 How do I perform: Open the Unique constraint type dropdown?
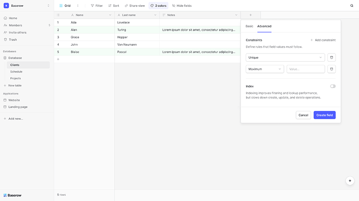(x=285, y=58)
